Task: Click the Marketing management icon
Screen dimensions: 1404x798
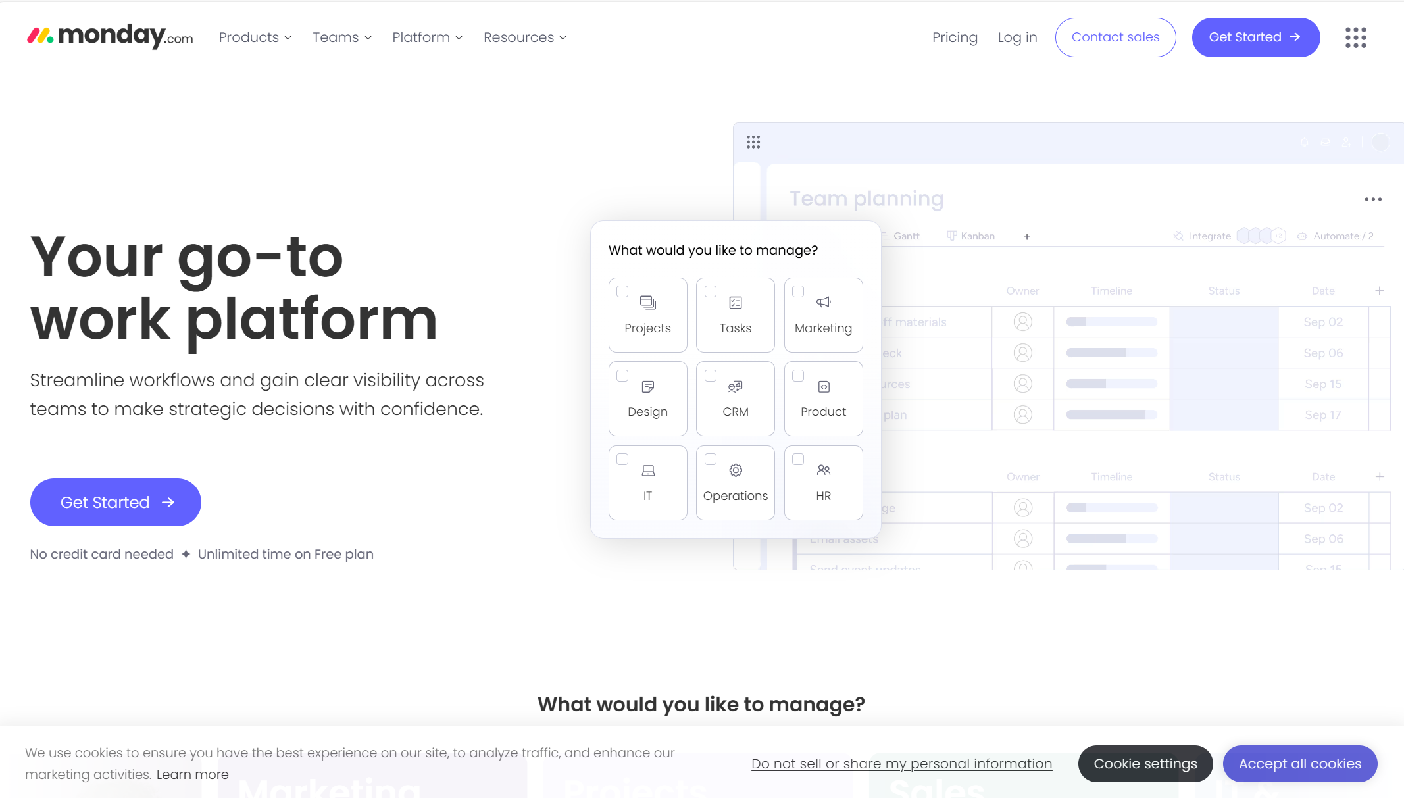Action: [x=824, y=303]
